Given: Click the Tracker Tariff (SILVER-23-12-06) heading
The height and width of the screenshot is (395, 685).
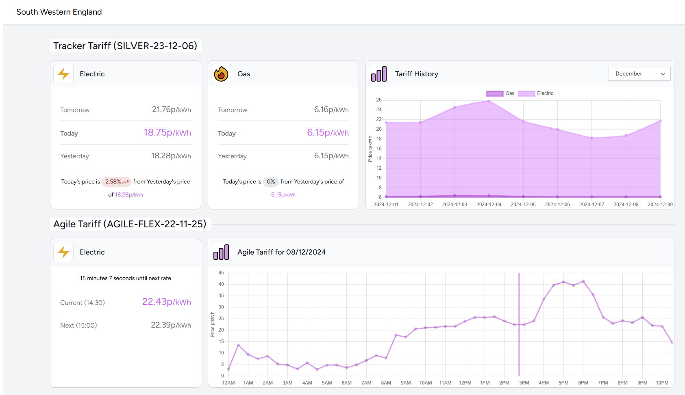Looking at the screenshot, I should pos(125,46).
